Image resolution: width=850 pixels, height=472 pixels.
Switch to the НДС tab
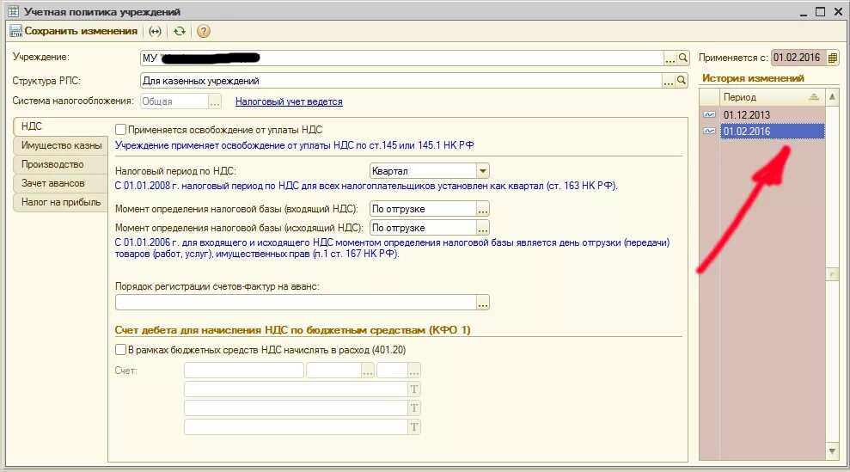60,126
